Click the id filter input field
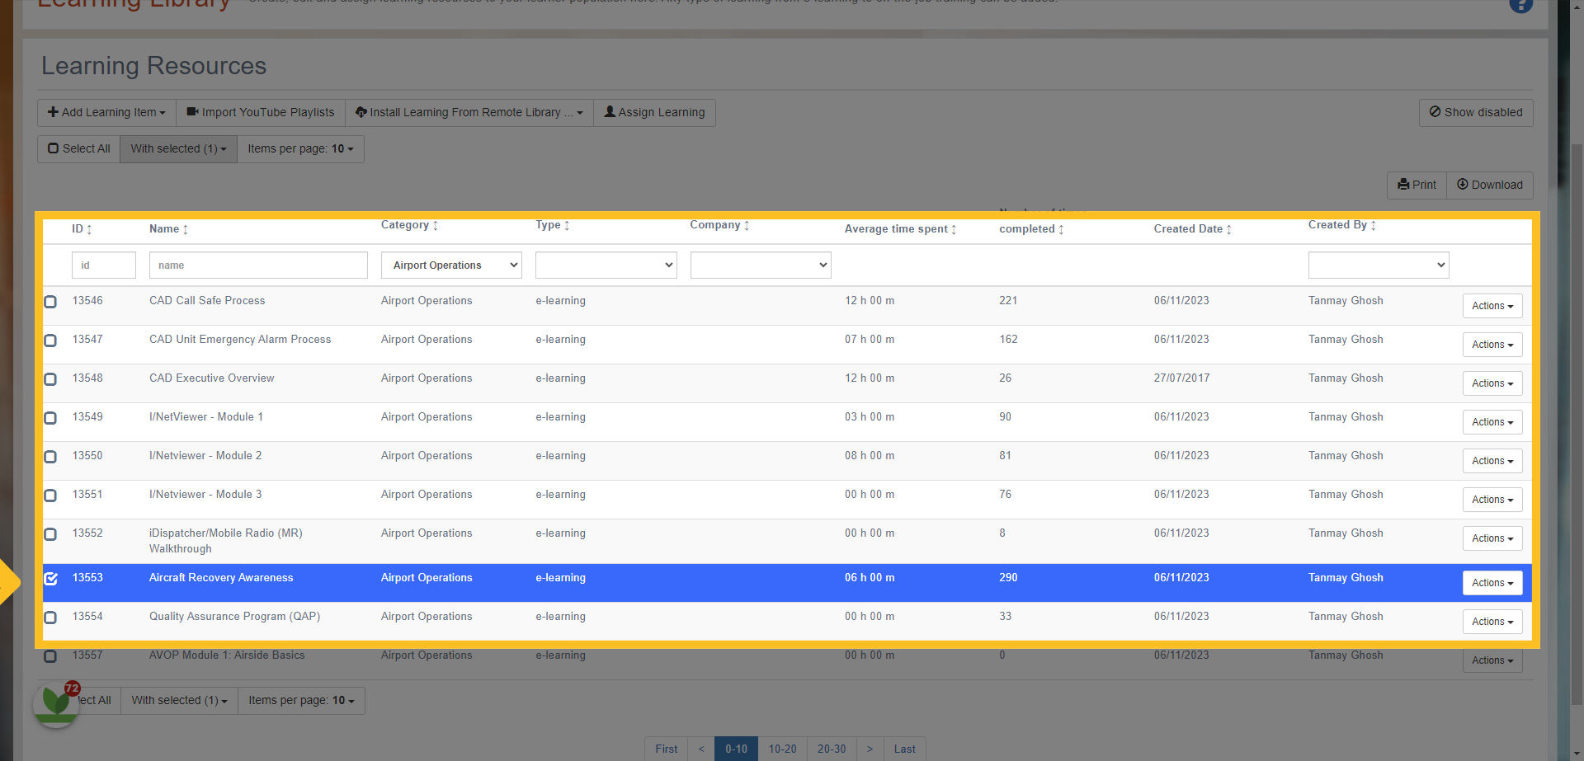 click(x=104, y=265)
